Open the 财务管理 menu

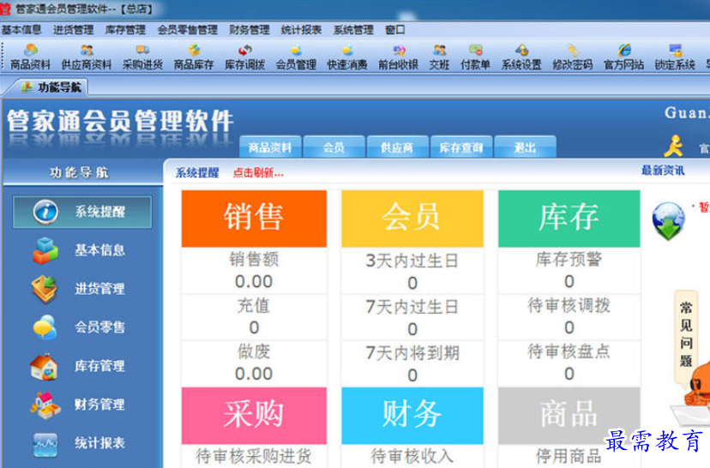click(249, 30)
